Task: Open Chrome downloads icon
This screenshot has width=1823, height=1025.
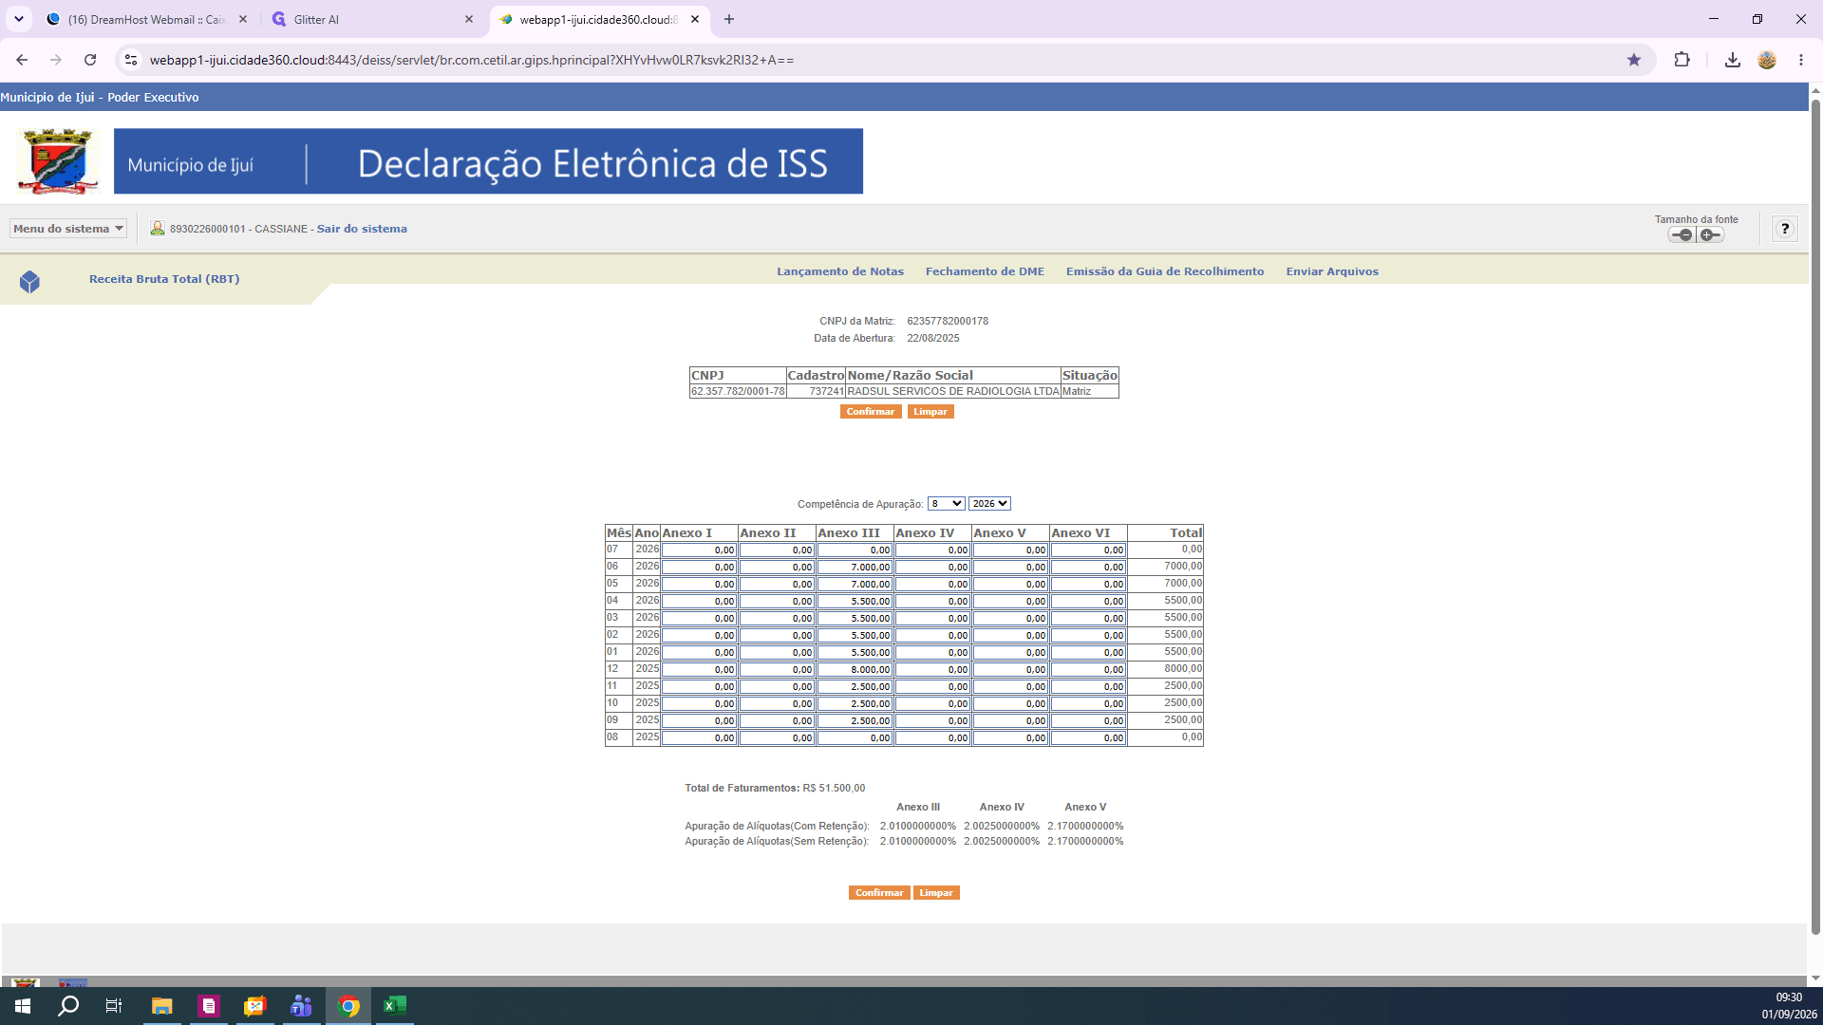Action: pyautogui.click(x=1733, y=60)
